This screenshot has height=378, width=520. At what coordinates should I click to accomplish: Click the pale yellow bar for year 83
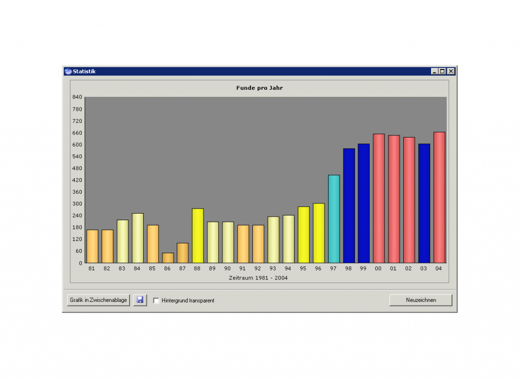point(123,242)
